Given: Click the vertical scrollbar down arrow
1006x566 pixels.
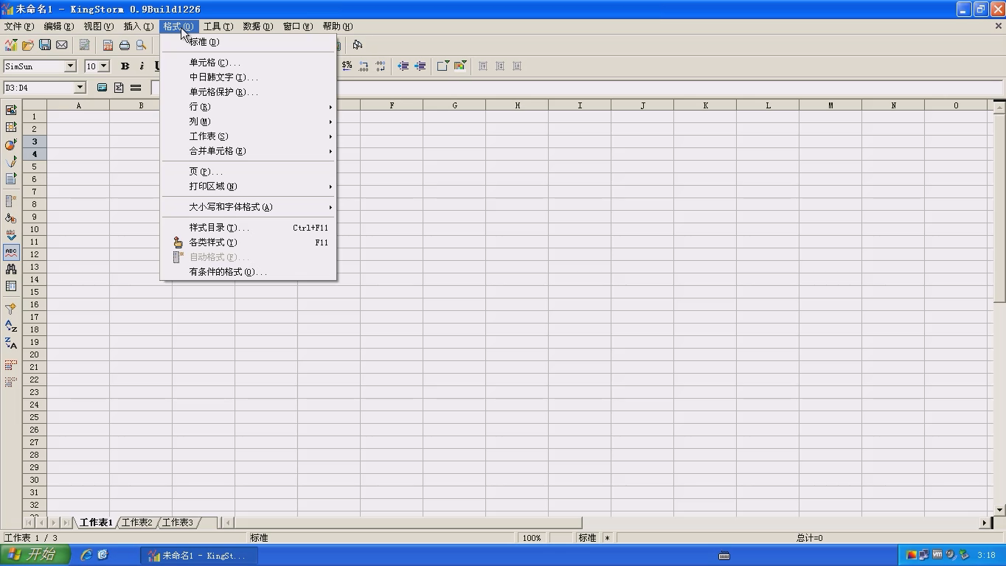Looking at the screenshot, I should (1000, 510).
